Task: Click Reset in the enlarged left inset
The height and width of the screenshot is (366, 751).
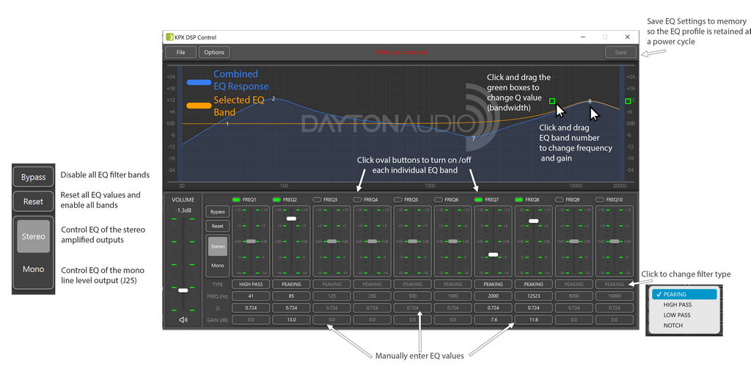Action: pyautogui.click(x=33, y=202)
